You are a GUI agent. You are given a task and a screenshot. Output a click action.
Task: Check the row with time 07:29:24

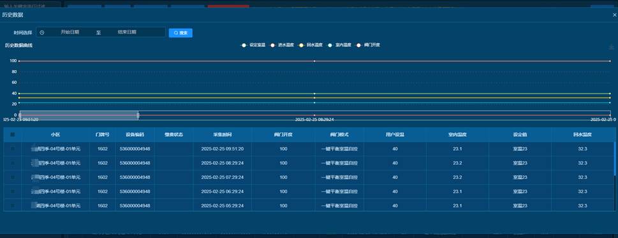tap(13, 177)
